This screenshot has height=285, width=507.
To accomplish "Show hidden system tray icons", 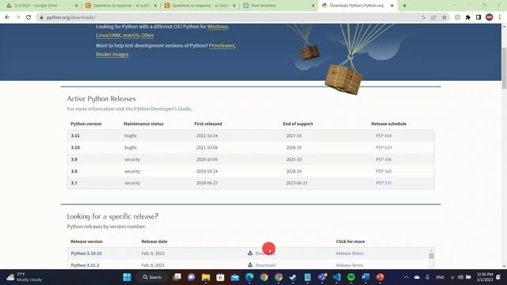I will (x=406, y=277).
